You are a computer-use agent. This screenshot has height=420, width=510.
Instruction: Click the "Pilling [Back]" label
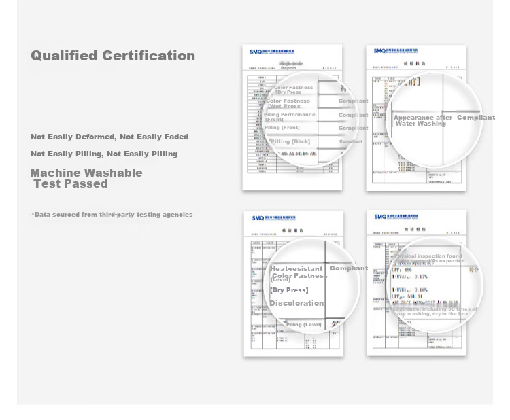coord(290,141)
